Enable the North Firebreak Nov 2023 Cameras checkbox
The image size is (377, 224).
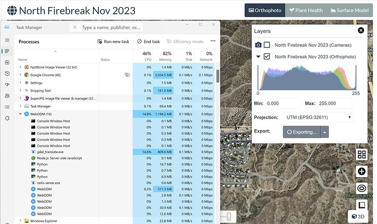click(x=267, y=45)
